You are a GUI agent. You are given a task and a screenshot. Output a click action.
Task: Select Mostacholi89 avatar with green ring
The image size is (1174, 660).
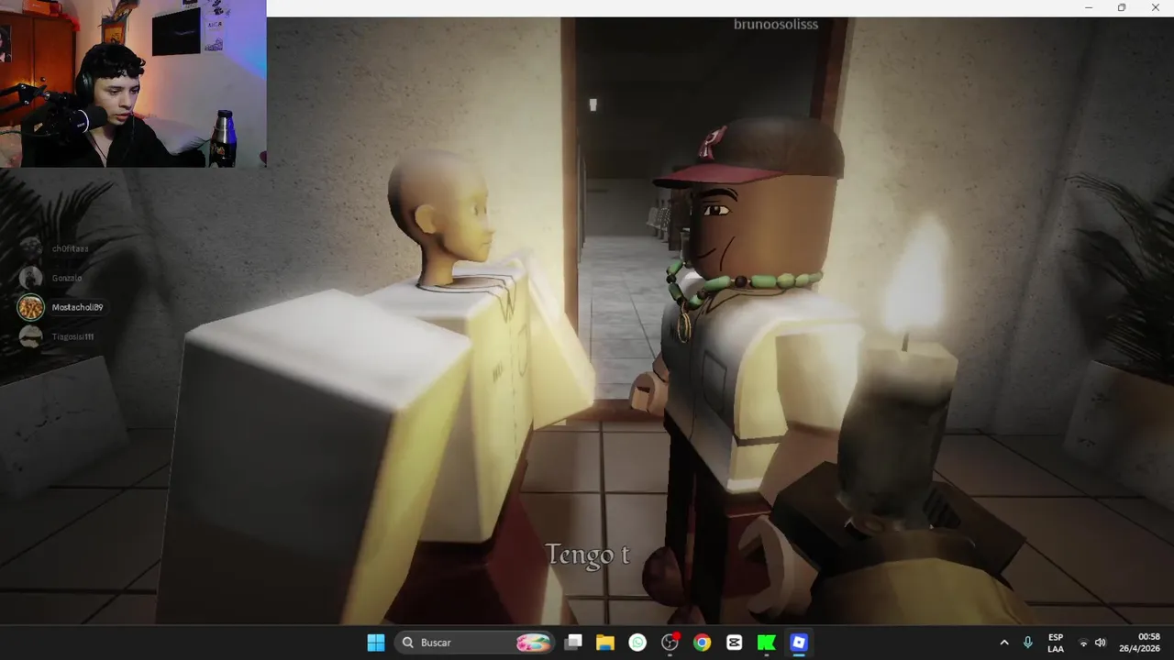[31, 307]
